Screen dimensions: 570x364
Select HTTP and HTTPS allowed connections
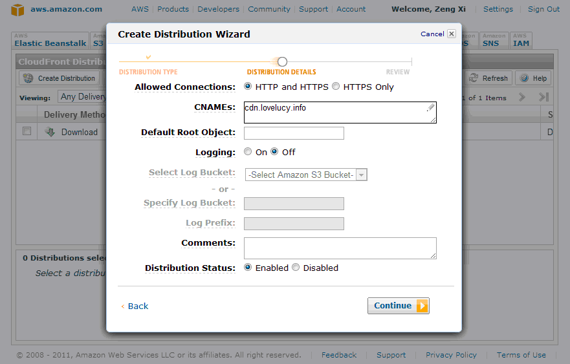tap(248, 87)
